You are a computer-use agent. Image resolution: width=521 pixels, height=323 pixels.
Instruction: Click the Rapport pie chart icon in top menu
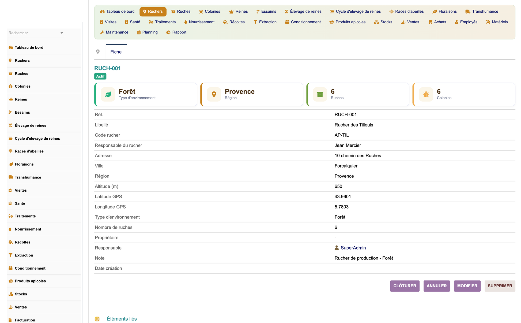(x=168, y=32)
